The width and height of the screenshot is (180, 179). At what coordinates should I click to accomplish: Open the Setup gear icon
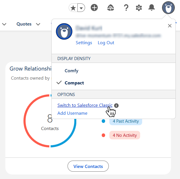139,8
